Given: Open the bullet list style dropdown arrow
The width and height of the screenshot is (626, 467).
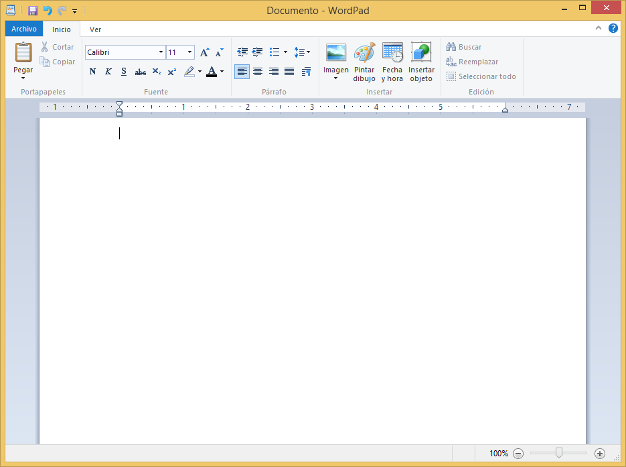Looking at the screenshot, I should tap(285, 52).
